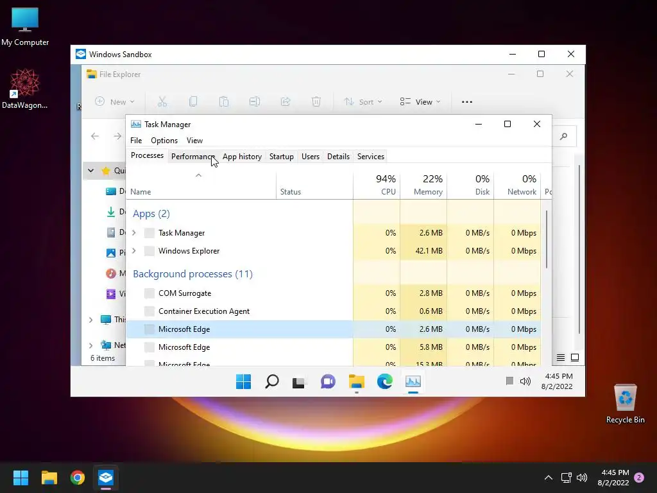Sort processes by Disk column header
Screen dimensions: 657x493
coord(470,185)
